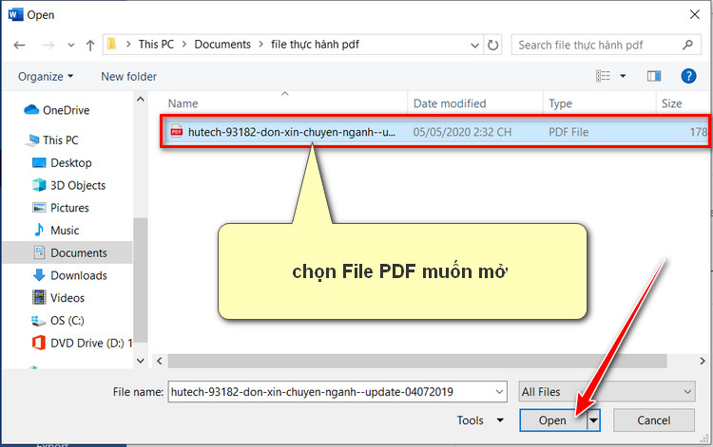Select This PC in the navigation pane
The width and height of the screenshot is (713, 447).
60,140
